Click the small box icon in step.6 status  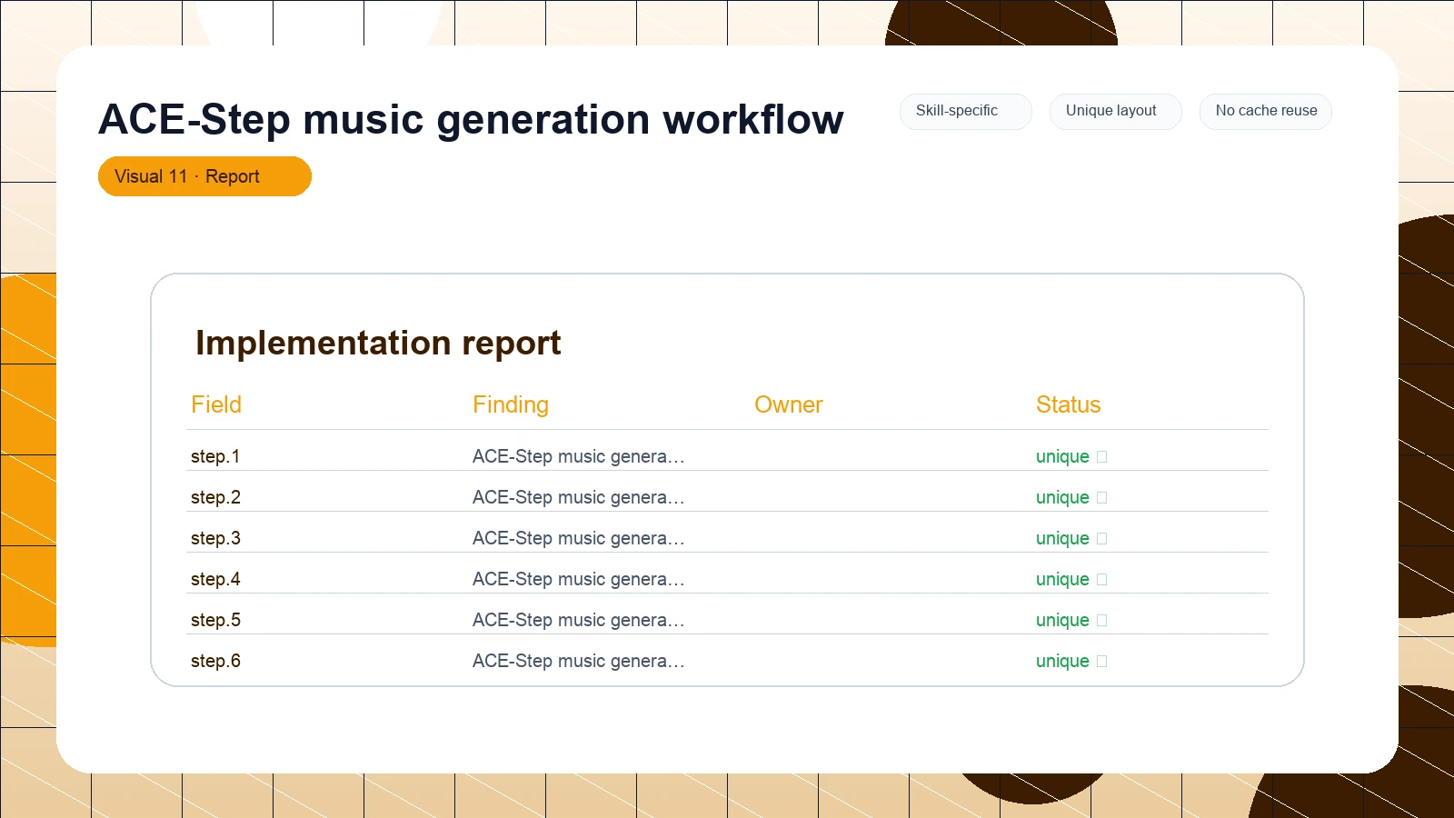pos(1102,662)
